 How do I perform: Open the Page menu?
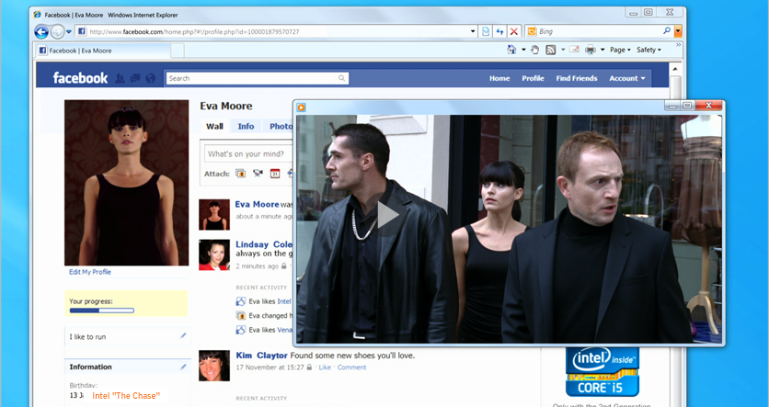point(620,50)
